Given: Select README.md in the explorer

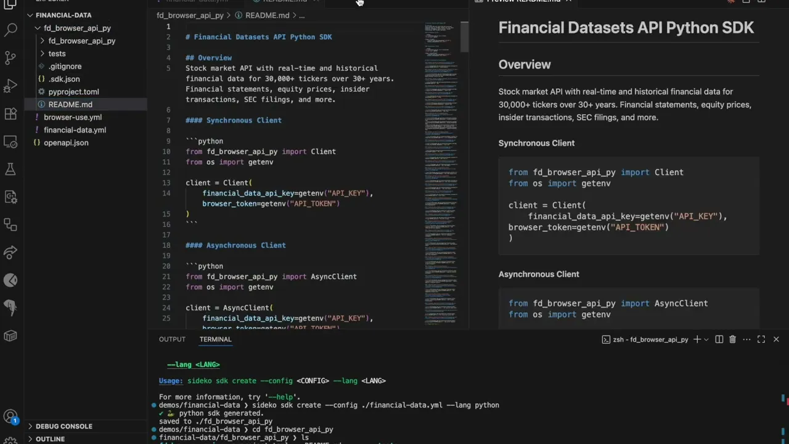Looking at the screenshot, I should tap(86, 104).
